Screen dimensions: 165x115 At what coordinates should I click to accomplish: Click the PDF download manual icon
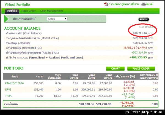point(106,4)
